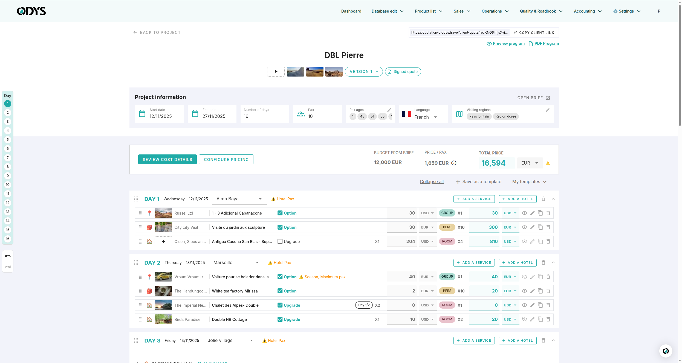Duplicate the White tea factory Mirissa row
The height and width of the screenshot is (363, 682).
pyautogui.click(x=540, y=291)
